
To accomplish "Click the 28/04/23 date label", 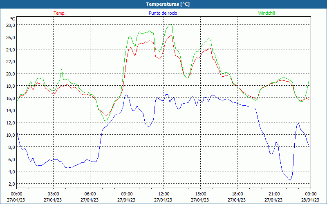I will click(310, 200).
